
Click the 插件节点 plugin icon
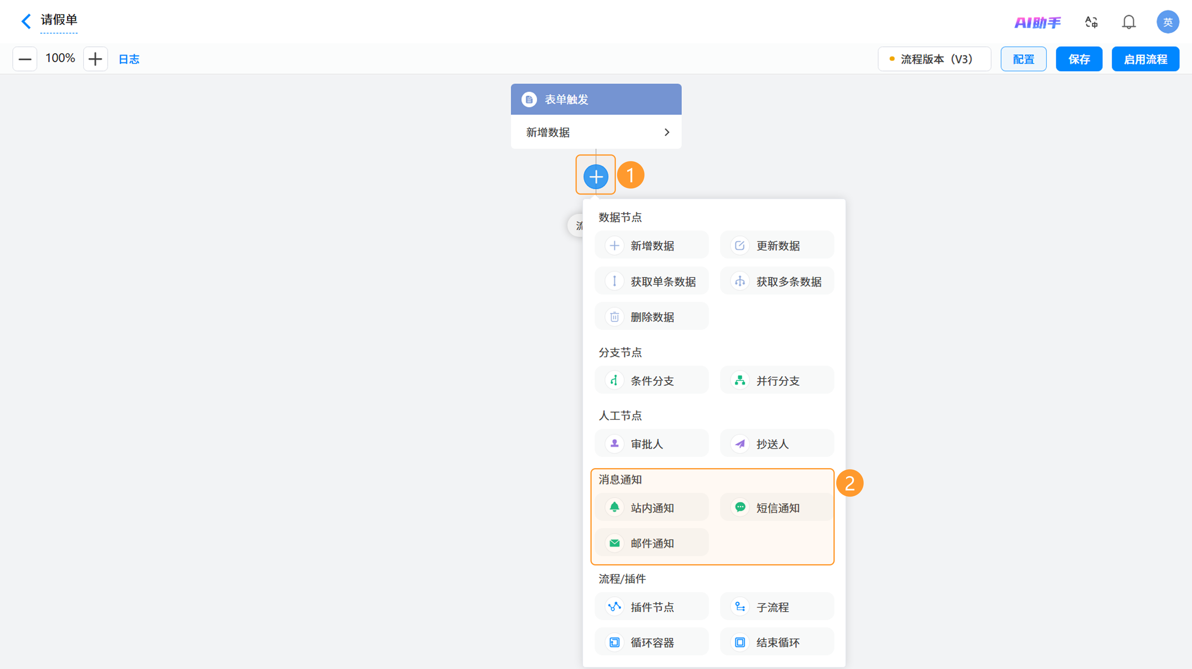coord(615,607)
